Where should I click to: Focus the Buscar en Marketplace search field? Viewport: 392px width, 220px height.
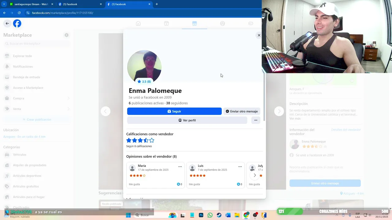pyautogui.click(x=37, y=43)
